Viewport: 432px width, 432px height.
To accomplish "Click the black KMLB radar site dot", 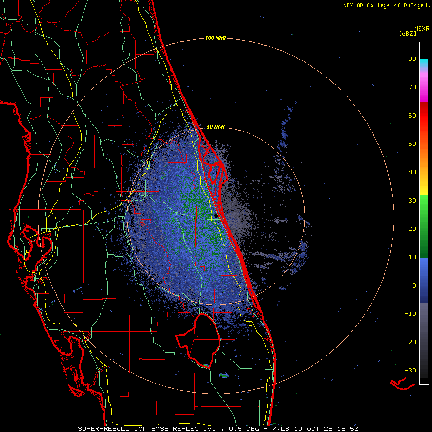I will coord(216,216).
